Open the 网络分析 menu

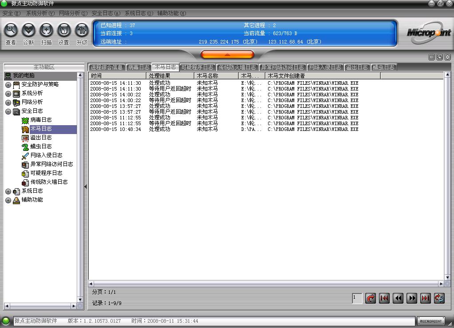click(x=73, y=13)
